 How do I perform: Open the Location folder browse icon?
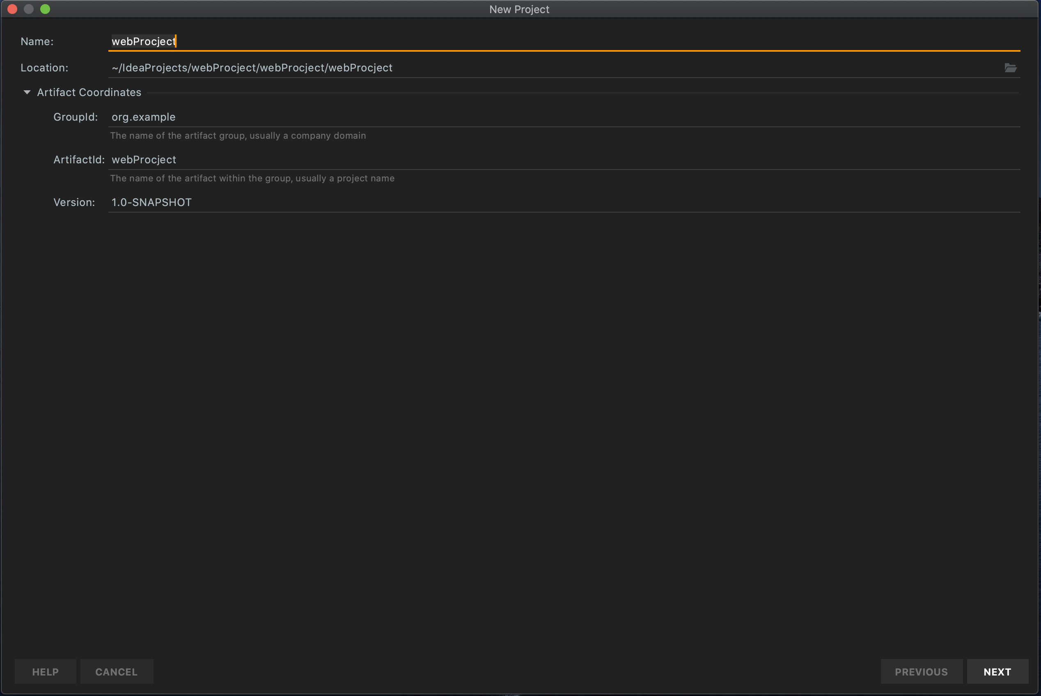click(x=1010, y=68)
